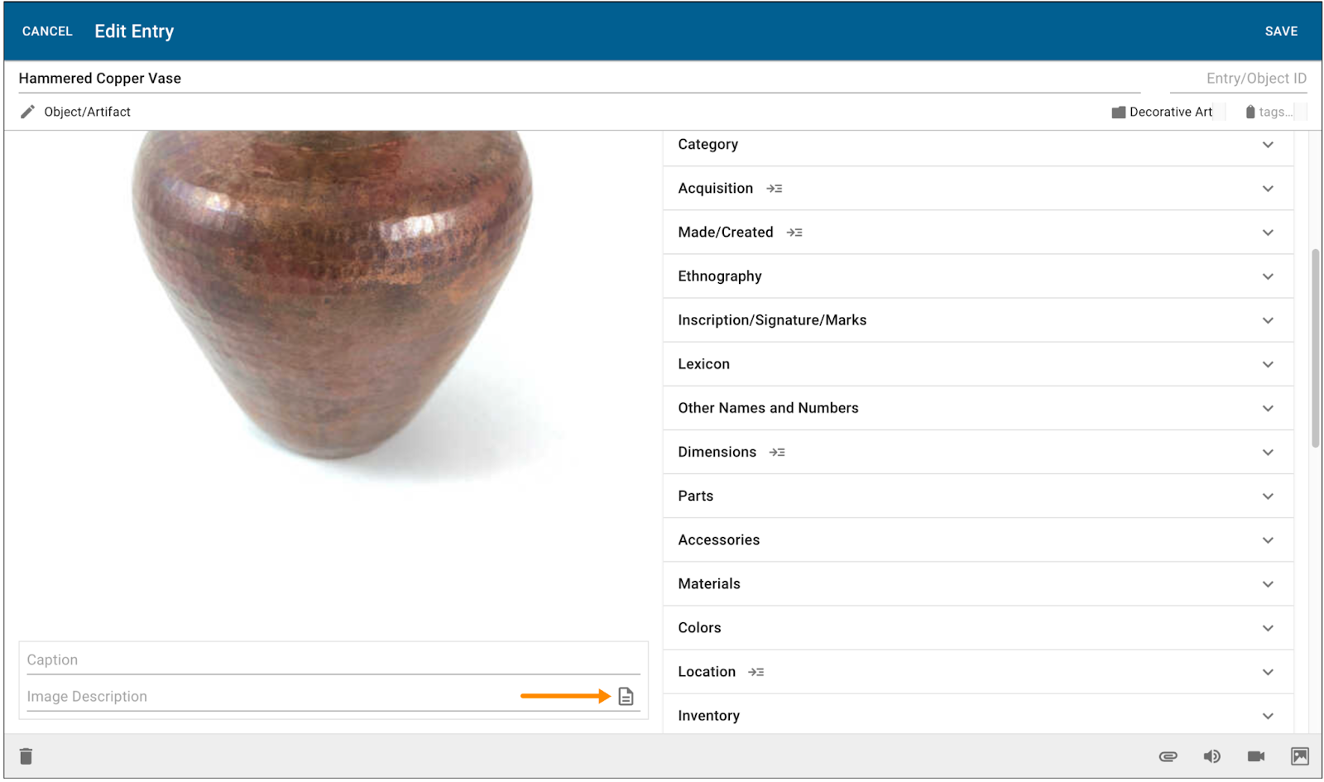Click the tags input field
The width and height of the screenshot is (1324, 782).
[x=1275, y=112]
